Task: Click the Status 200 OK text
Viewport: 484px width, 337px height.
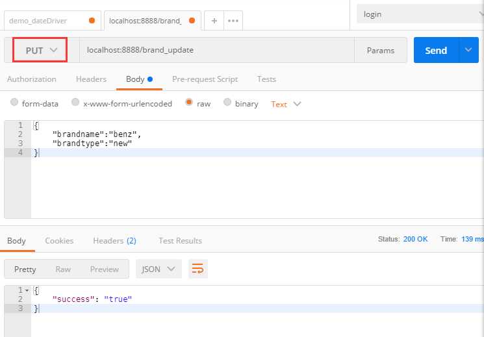Action: click(x=403, y=239)
